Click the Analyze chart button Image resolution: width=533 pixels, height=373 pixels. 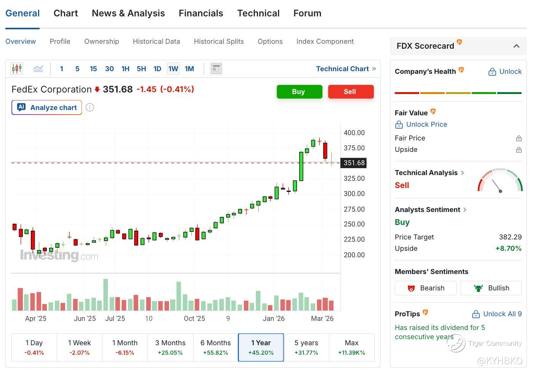click(47, 107)
